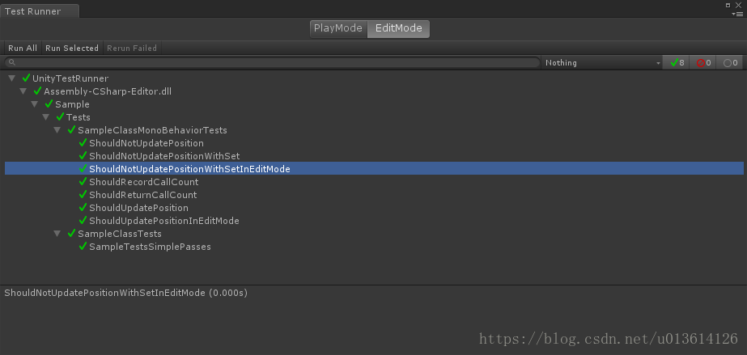The image size is (747, 355).
Task: Click checkmark icon next to ShouldRecordCallCount
Action: coord(83,182)
